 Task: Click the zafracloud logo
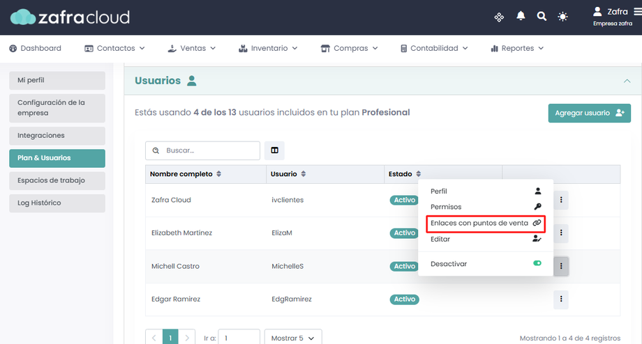click(x=70, y=17)
